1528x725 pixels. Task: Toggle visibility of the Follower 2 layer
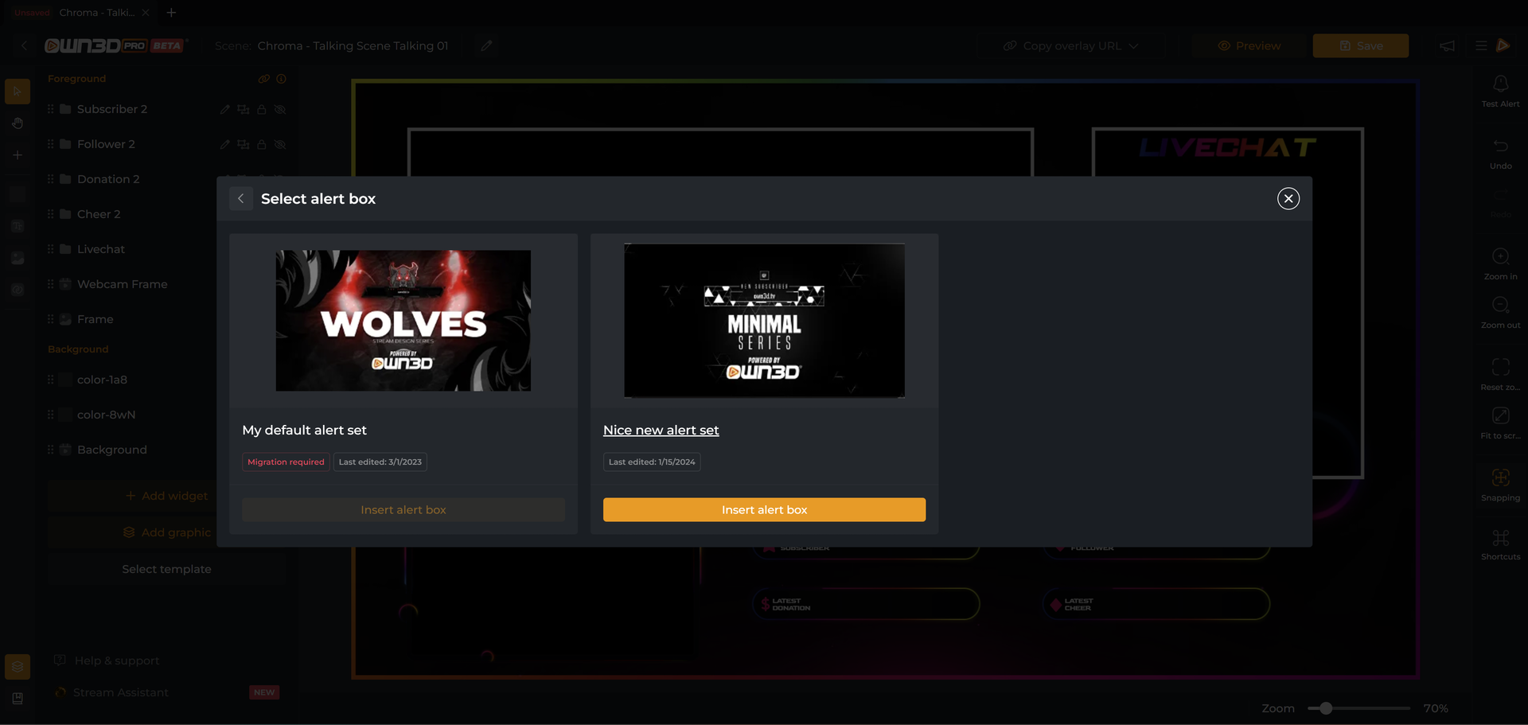point(280,144)
